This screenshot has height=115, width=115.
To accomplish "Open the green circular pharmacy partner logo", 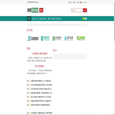I will 45,38.
